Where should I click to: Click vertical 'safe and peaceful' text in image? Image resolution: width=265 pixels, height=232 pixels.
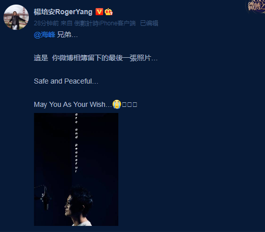coord(76,143)
